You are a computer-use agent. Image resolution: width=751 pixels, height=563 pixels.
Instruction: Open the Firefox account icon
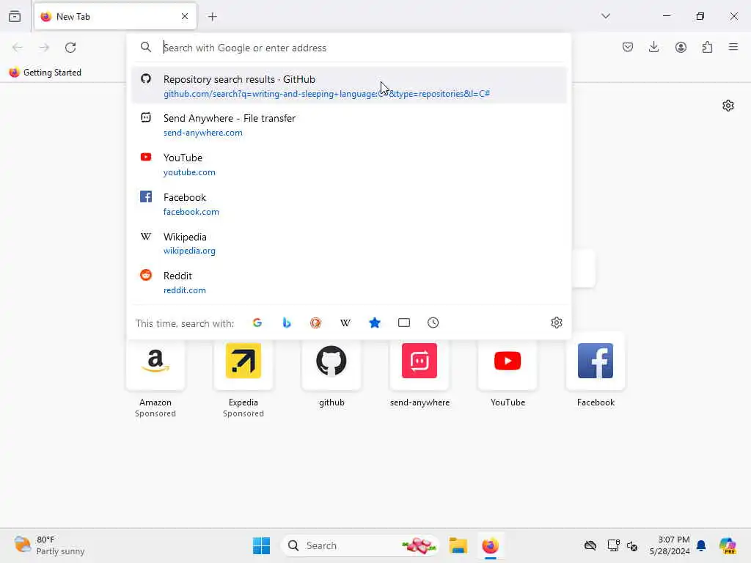click(x=681, y=47)
